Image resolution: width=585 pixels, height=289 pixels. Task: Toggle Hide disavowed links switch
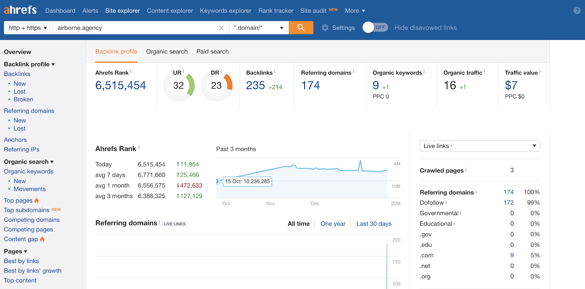pos(375,27)
